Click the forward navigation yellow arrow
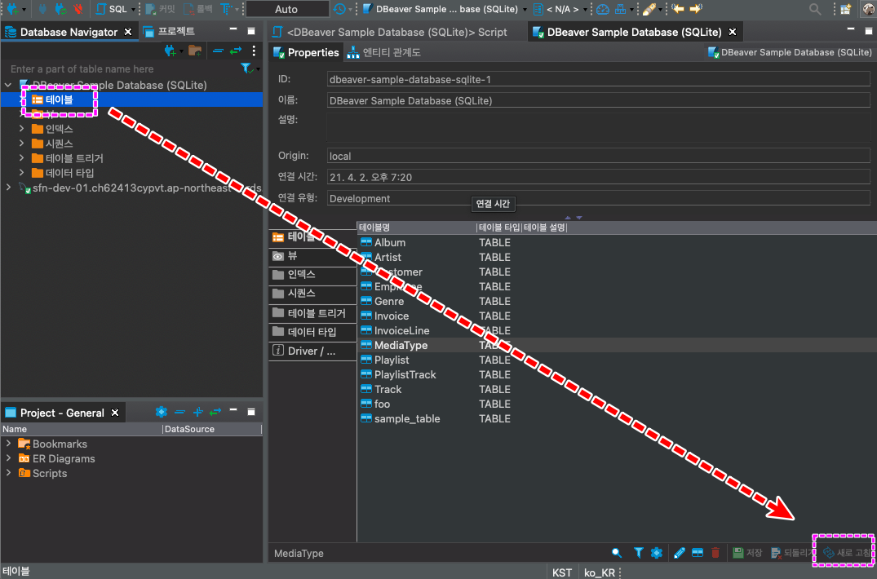Viewport: 877px width, 579px height. pyautogui.click(x=696, y=9)
